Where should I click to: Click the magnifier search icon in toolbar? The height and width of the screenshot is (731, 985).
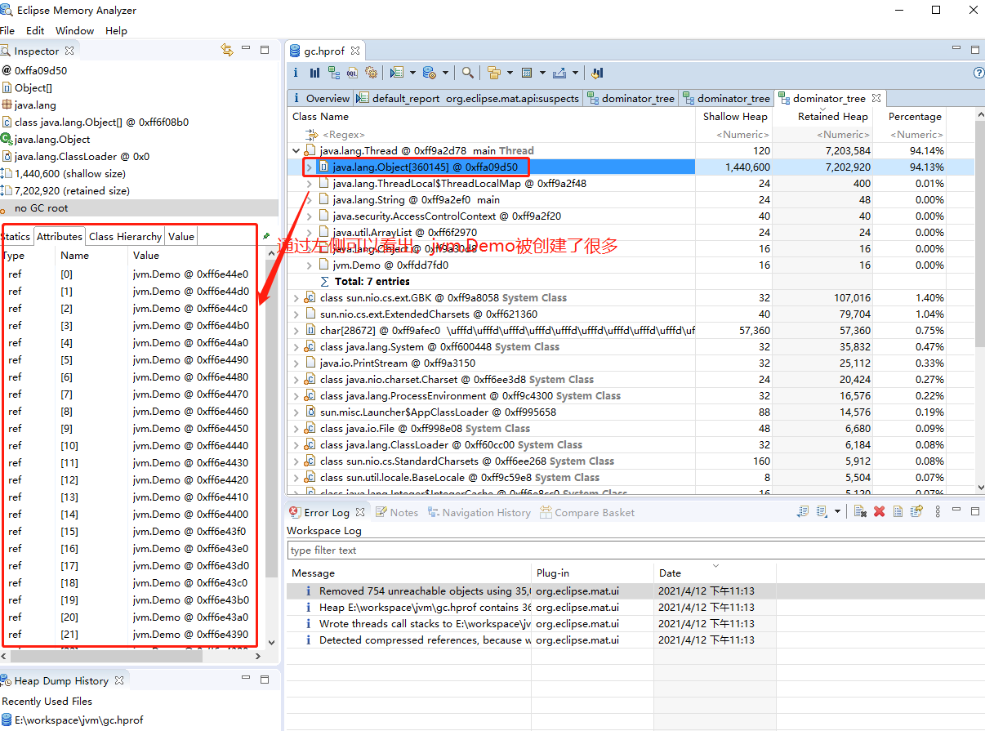click(x=468, y=73)
